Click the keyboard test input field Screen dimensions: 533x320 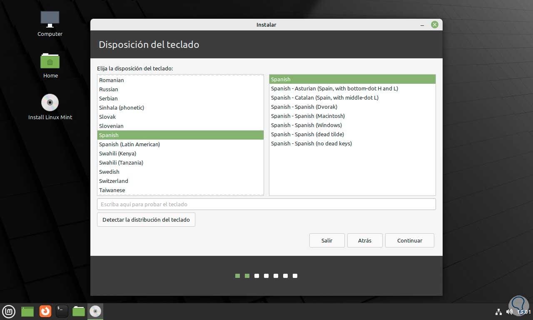[266, 204]
